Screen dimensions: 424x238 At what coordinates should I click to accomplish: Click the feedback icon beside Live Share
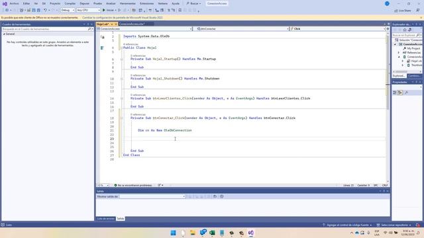tap(418, 11)
